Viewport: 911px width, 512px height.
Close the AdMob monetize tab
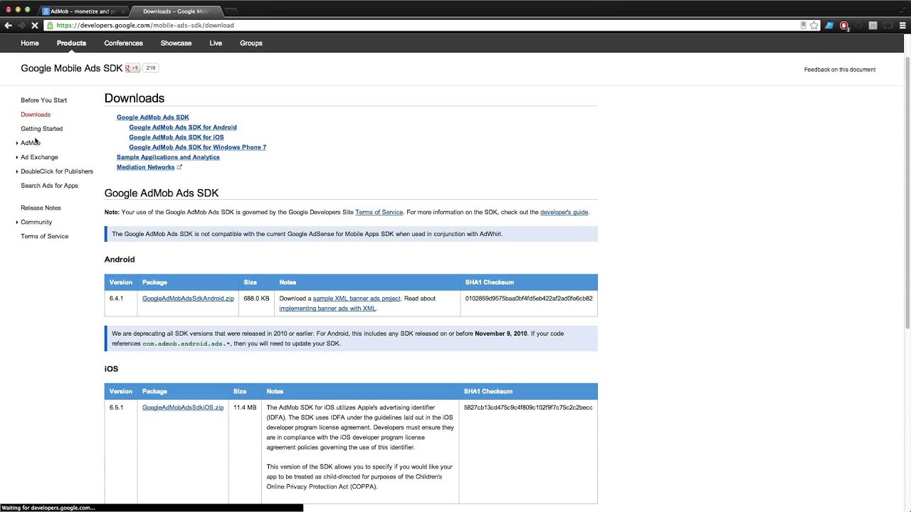pyautogui.click(x=122, y=11)
